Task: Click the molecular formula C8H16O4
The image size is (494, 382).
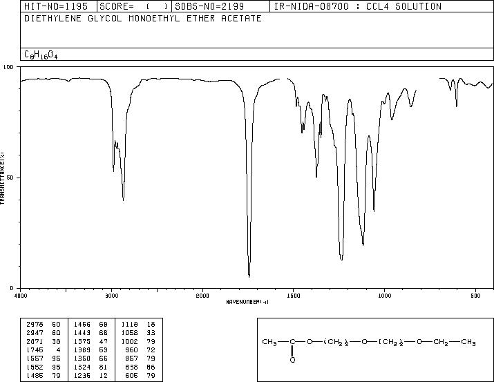Action: coord(41,55)
